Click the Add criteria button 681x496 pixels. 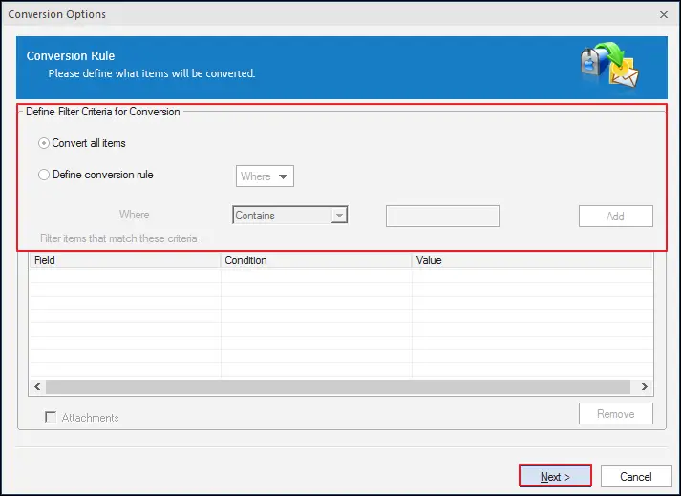pyautogui.click(x=615, y=216)
